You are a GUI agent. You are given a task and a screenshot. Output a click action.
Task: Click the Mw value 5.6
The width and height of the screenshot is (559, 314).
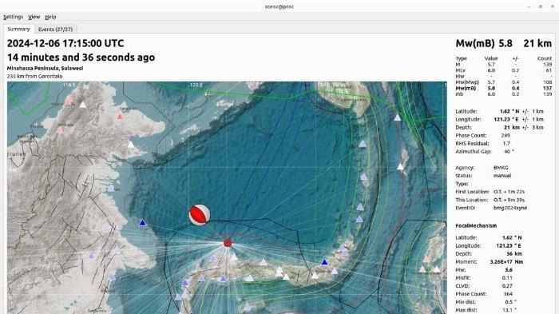[x=509, y=270]
